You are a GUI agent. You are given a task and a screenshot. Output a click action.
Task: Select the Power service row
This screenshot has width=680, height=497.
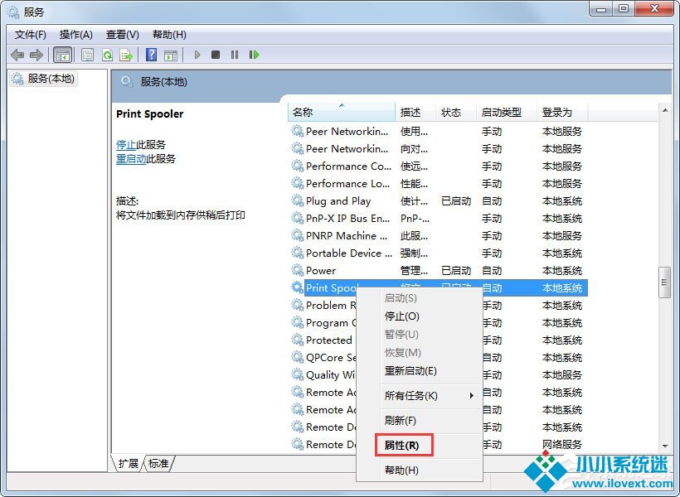[438, 270]
